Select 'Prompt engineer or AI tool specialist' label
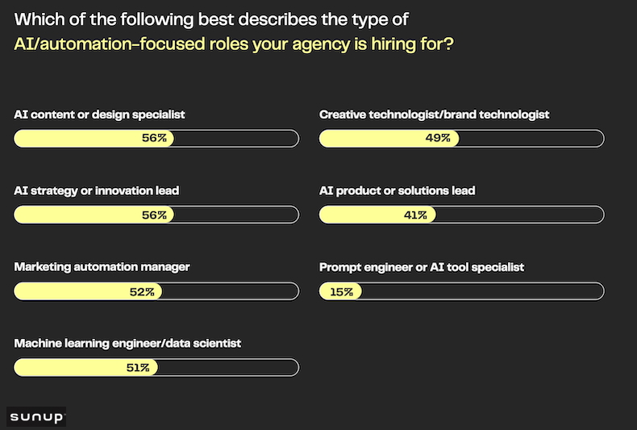The height and width of the screenshot is (430, 637). click(x=422, y=267)
